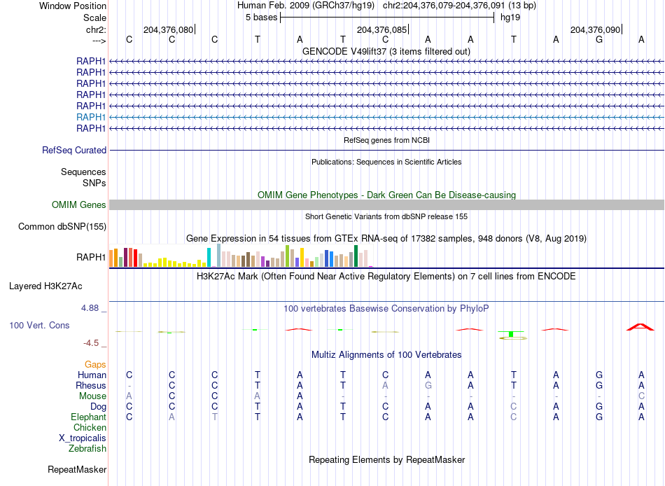
Task: Click the gray OMIM Genes item bar
Action: coord(386,204)
